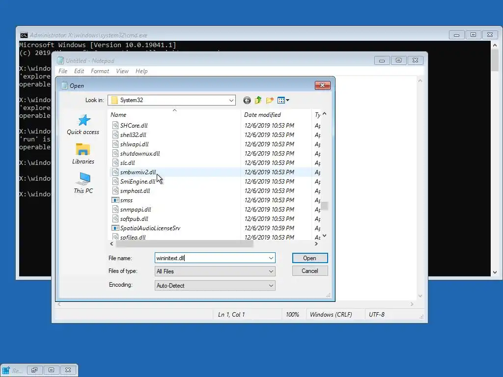Image resolution: width=503 pixels, height=377 pixels.
Task: Maximize the minimized Re... taskbar window
Action: [51, 370]
